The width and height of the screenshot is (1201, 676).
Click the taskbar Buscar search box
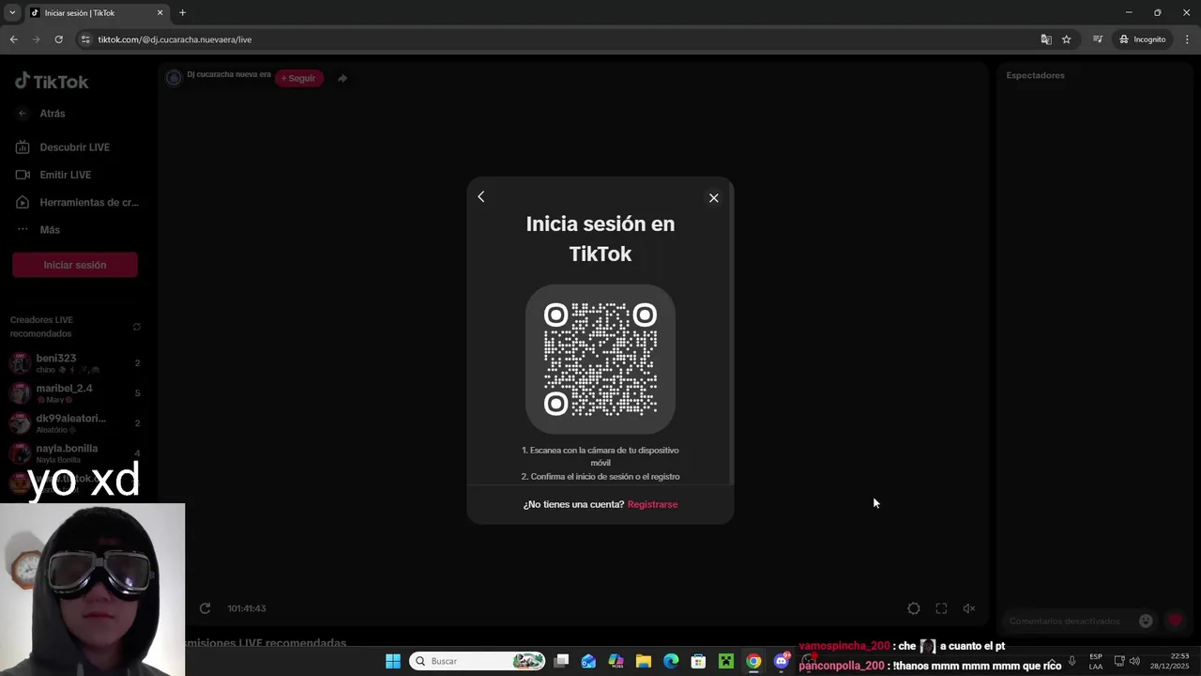click(x=478, y=661)
